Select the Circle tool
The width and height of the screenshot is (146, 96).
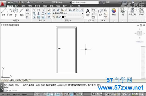[x=15, y=12]
